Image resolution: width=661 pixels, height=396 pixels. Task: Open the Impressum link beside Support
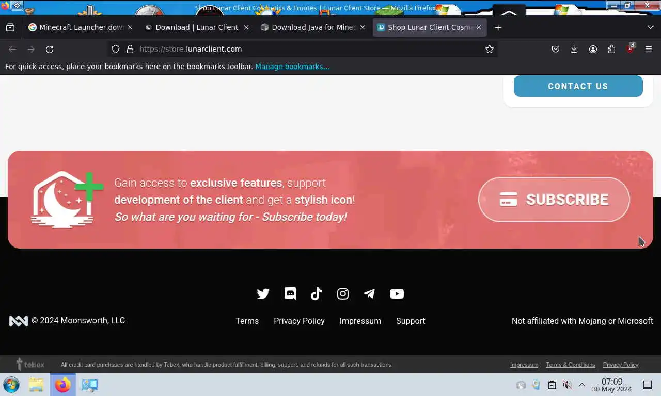click(x=360, y=321)
